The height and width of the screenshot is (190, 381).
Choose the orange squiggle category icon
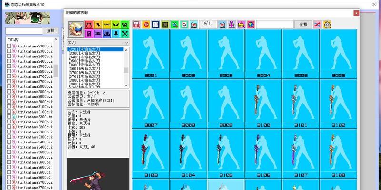(98, 25)
